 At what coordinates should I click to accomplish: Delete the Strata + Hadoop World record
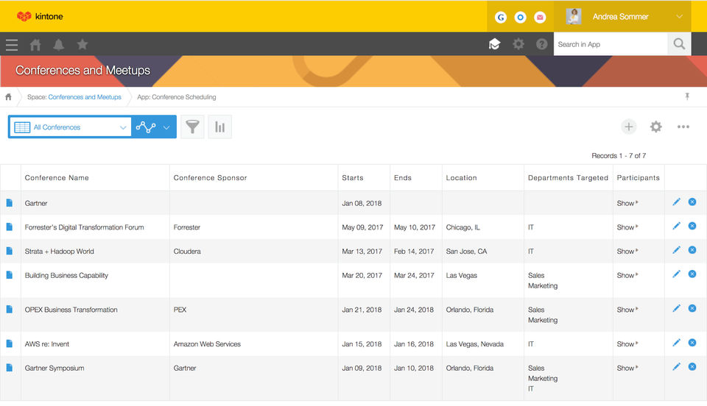point(692,250)
